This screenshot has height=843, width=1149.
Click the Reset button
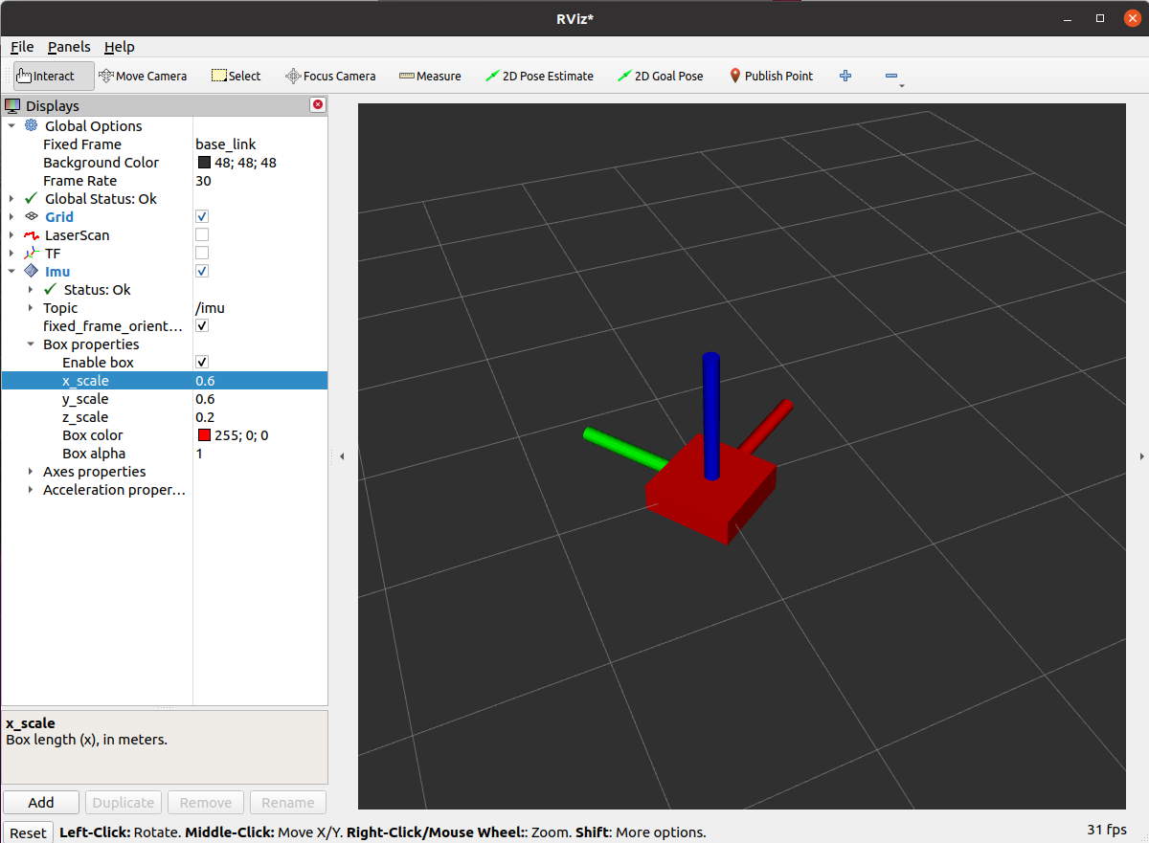pos(28,832)
